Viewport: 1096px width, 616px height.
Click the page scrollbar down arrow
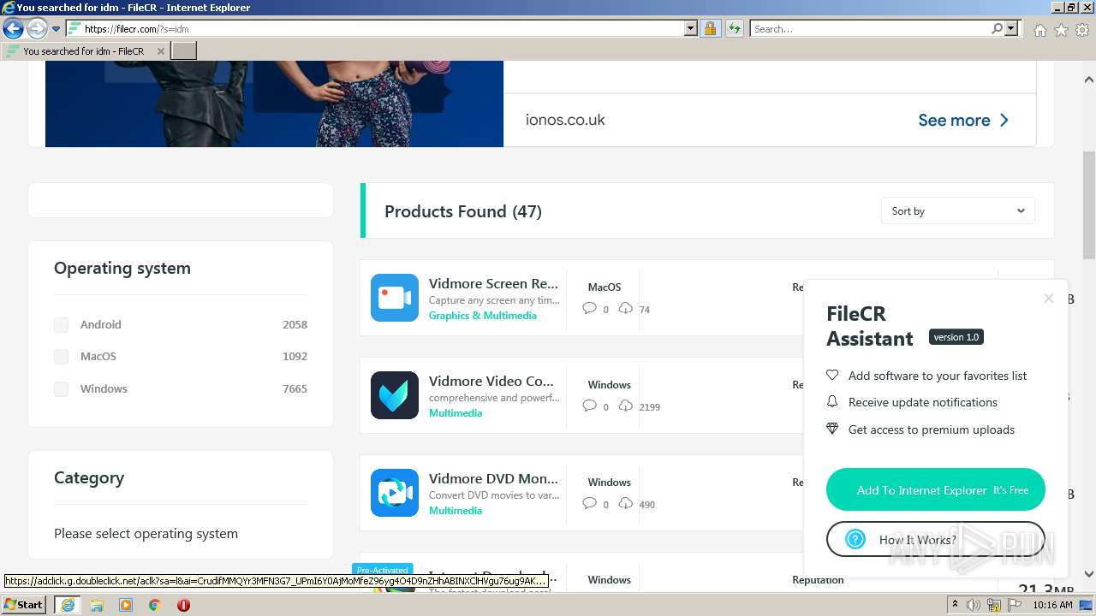(1089, 574)
